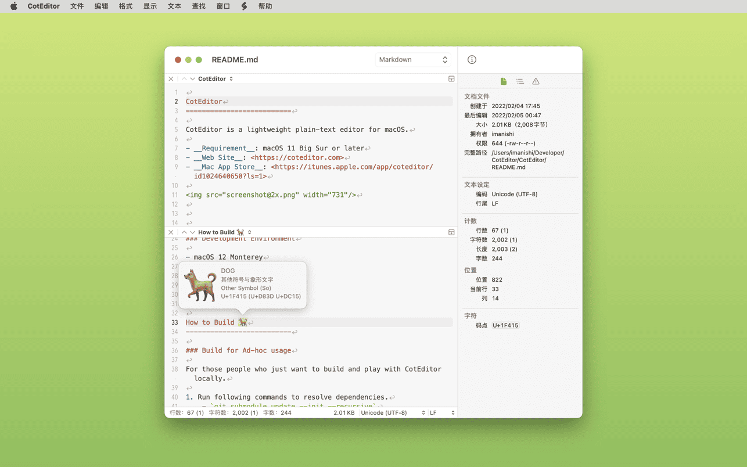Close the lower How to Build pane
The height and width of the screenshot is (467, 747).
(171, 232)
